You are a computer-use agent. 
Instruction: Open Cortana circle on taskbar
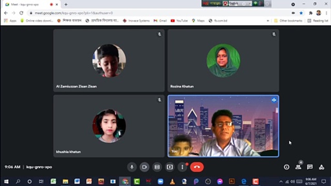coord(29,181)
